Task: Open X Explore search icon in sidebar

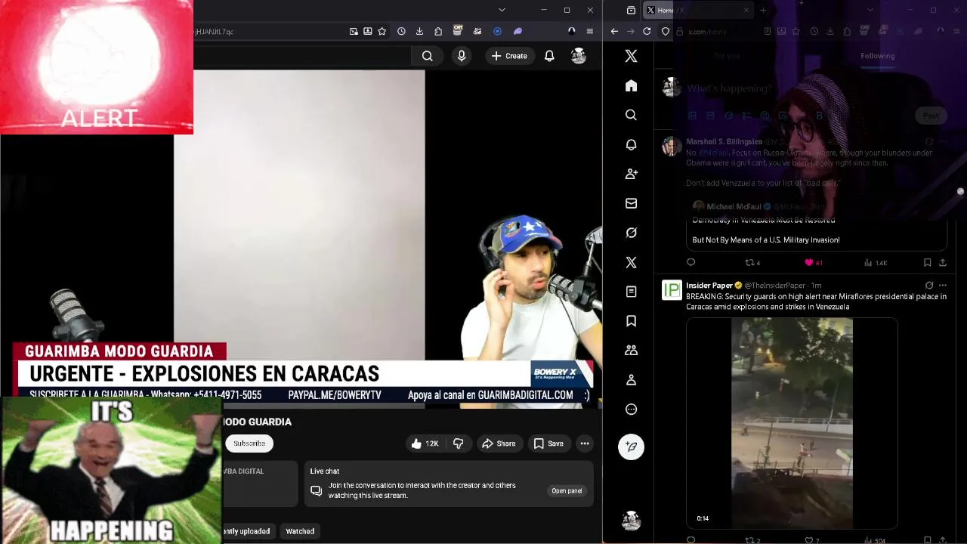Action: 631,115
